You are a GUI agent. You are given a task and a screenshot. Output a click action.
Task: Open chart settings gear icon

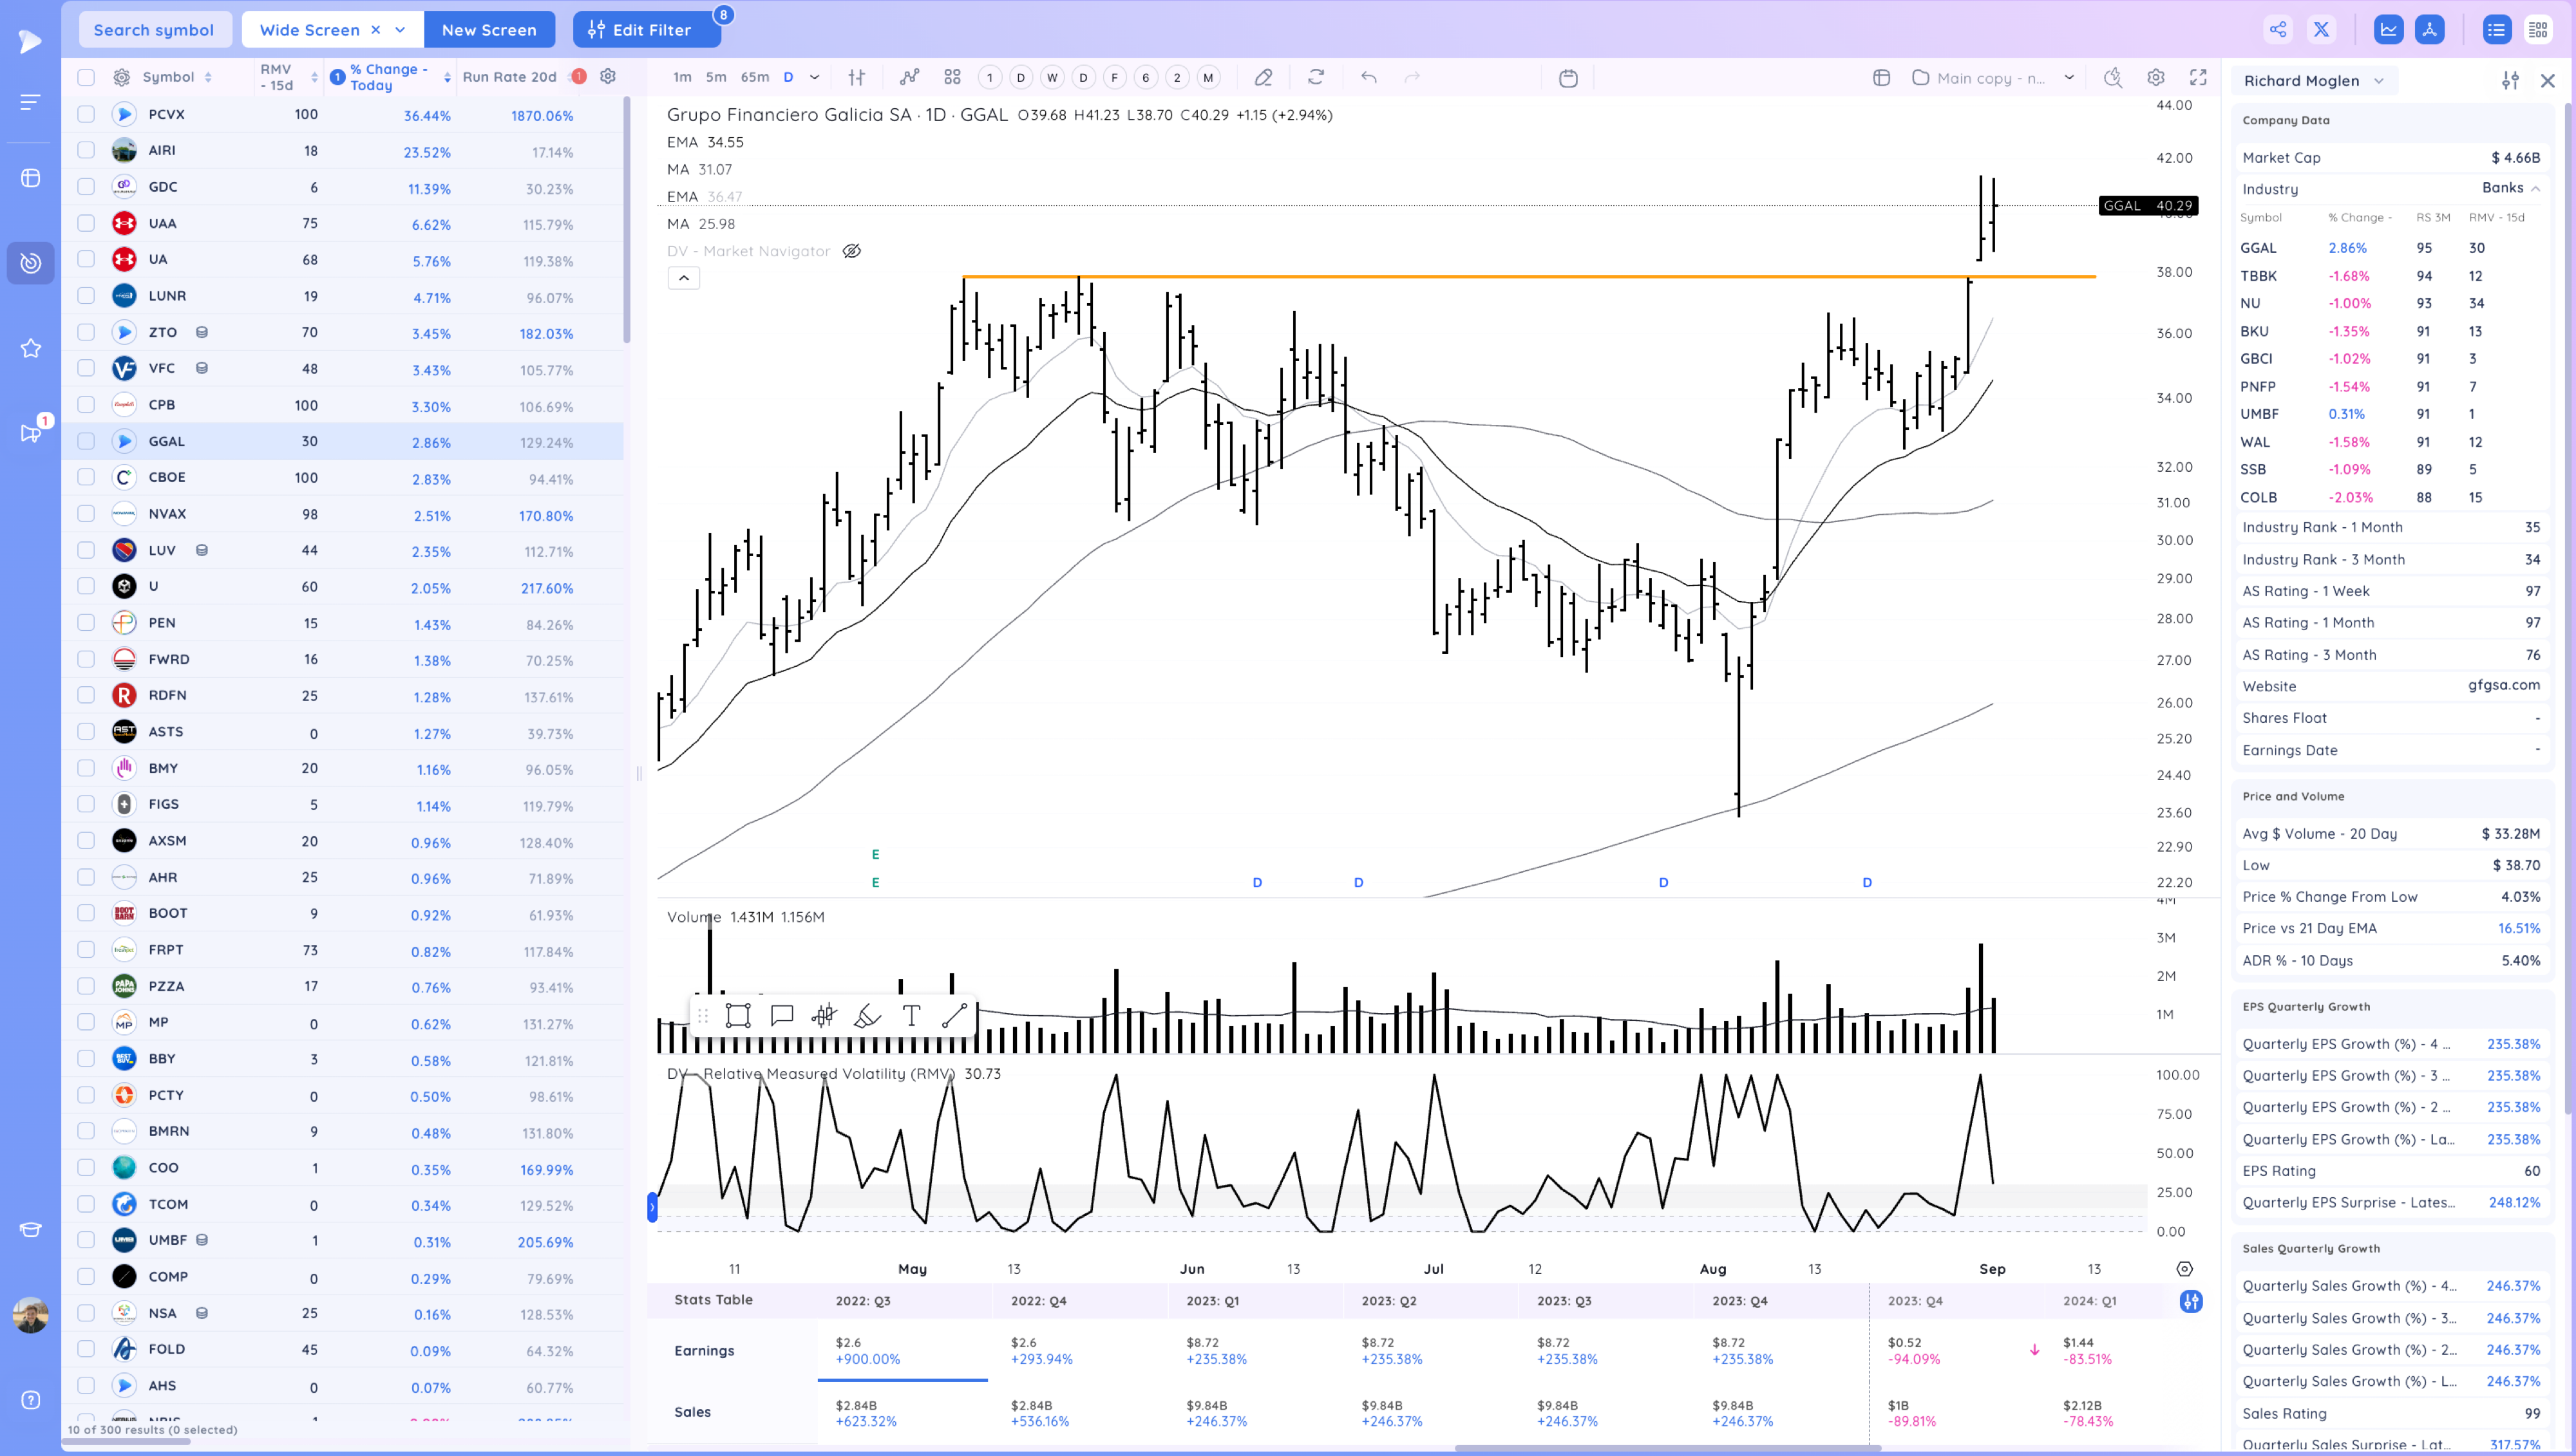[x=2156, y=77]
